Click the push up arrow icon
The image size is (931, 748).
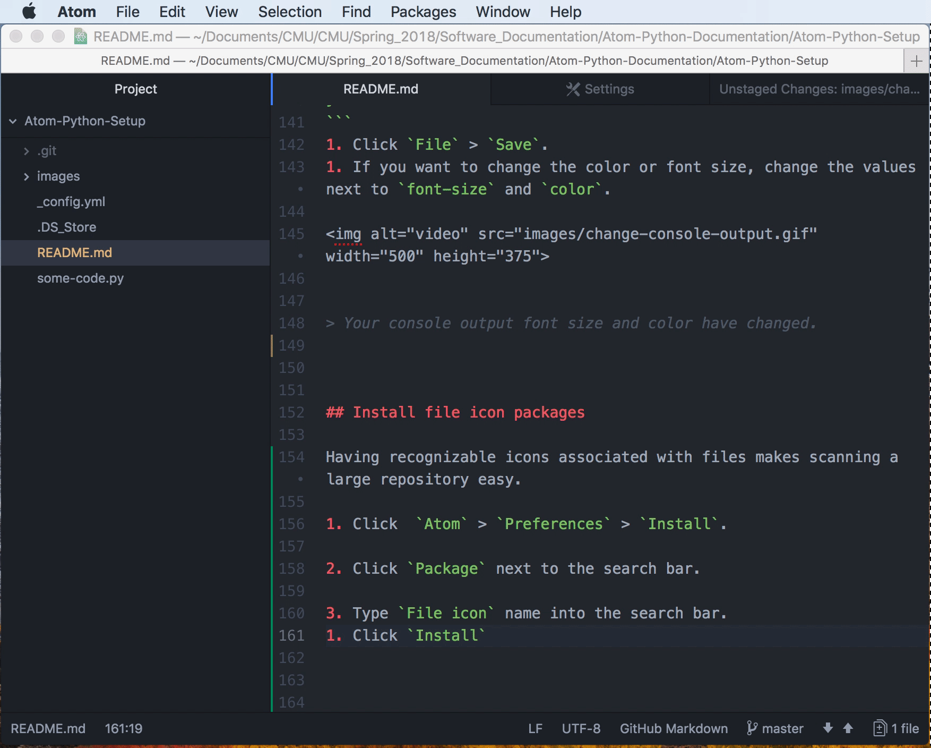[848, 728]
